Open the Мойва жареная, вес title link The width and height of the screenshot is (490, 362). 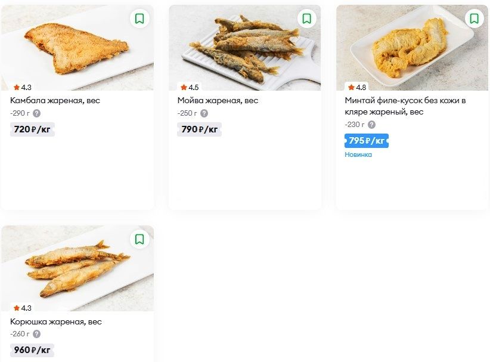pos(218,101)
